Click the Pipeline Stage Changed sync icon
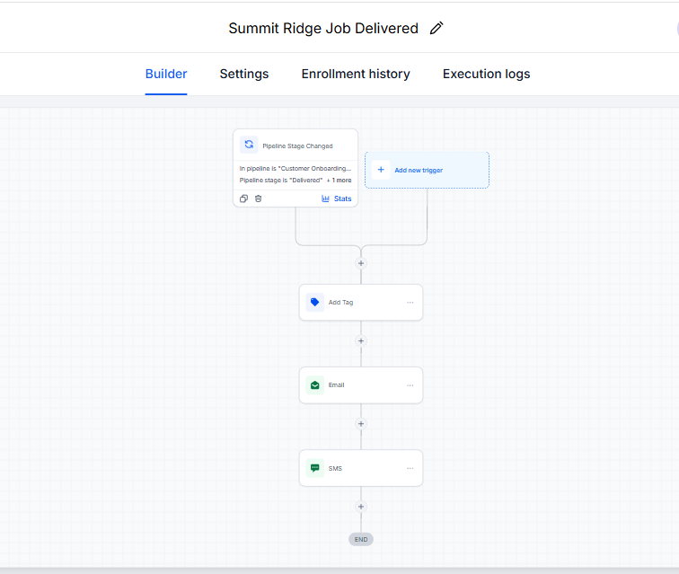The width and height of the screenshot is (679, 574). [x=249, y=145]
